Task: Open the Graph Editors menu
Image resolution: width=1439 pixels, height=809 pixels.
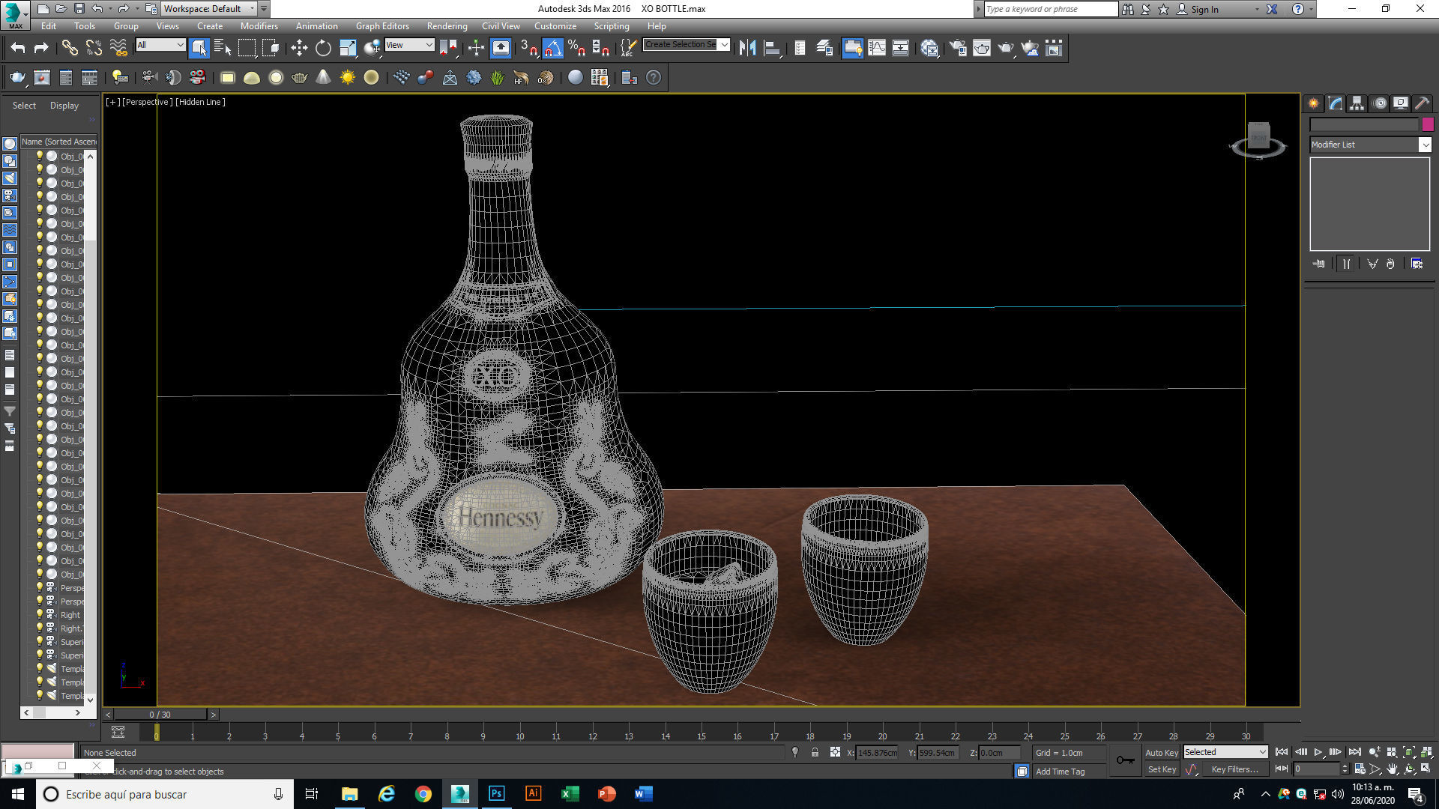Action: [x=382, y=26]
